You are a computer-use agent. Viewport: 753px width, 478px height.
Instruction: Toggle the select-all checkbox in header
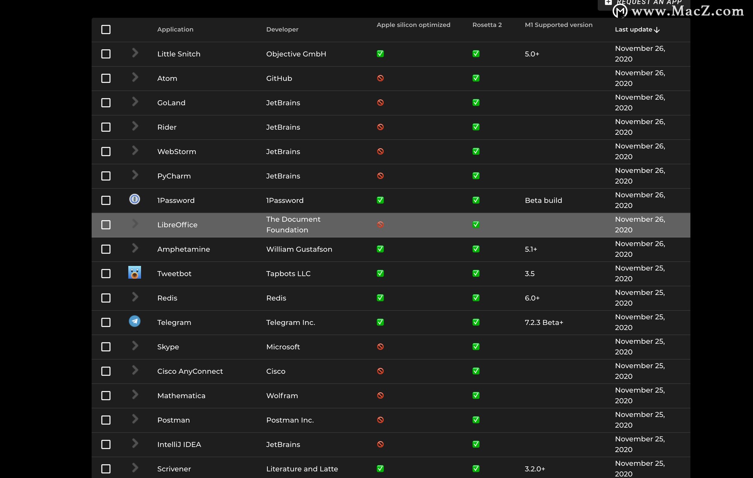pyautogui.click(x=106, y=29)
